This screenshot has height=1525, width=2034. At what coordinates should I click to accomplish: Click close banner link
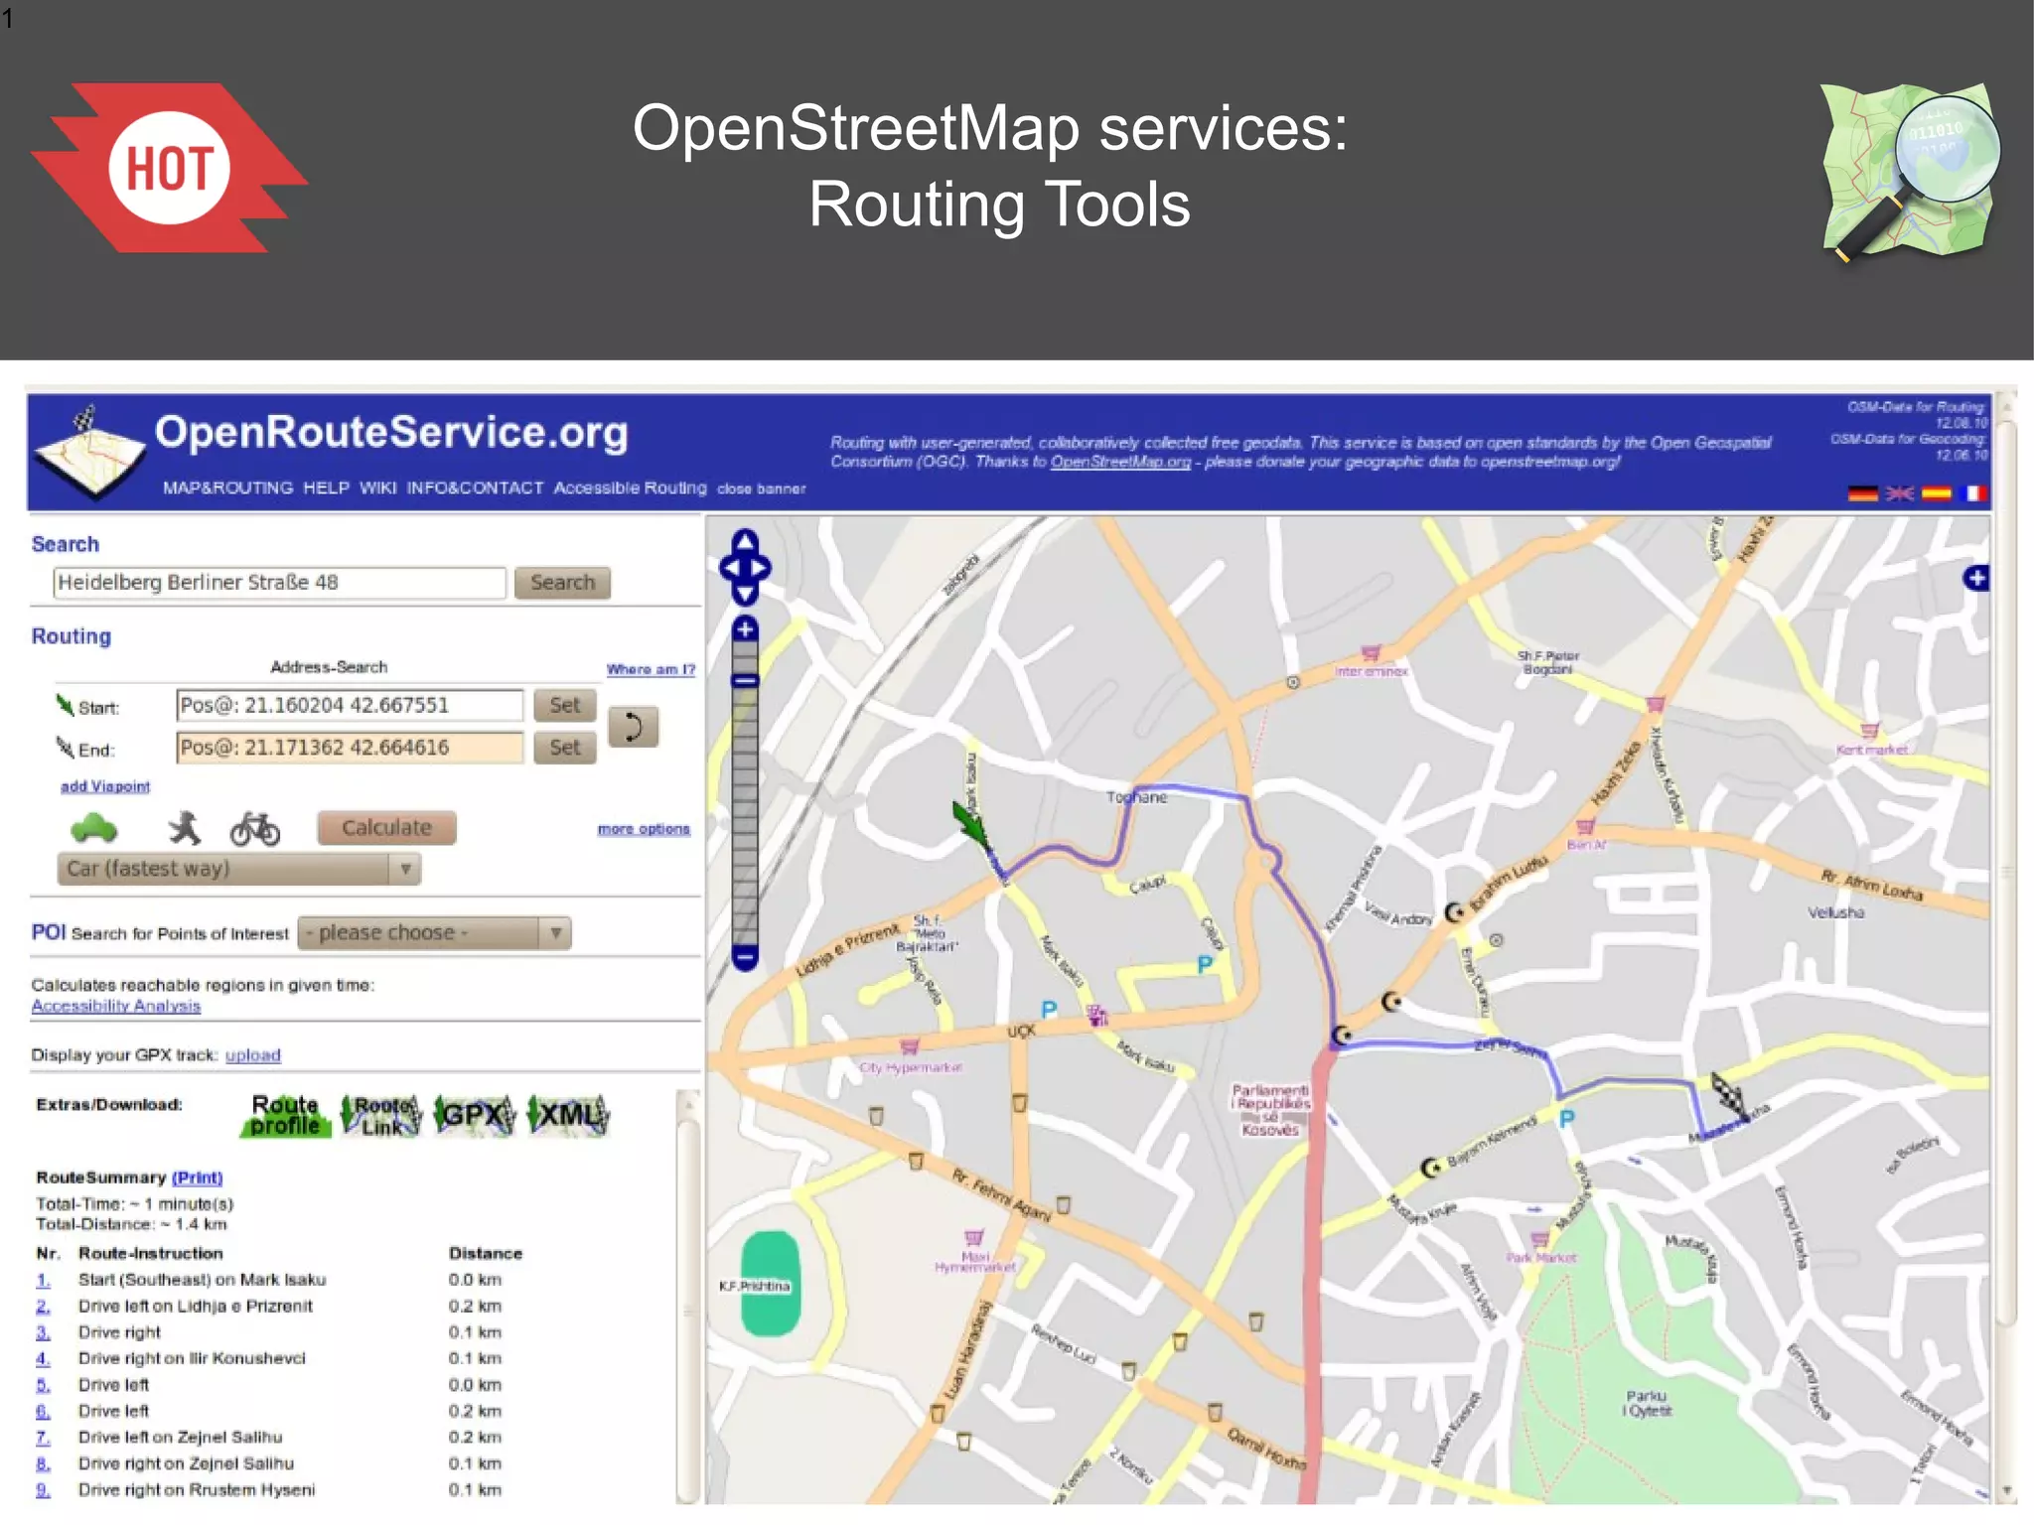[x=761, y=489]
